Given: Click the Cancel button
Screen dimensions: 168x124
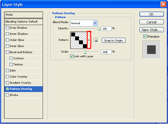Looking at the screenshot, I should tap(152, 22).
